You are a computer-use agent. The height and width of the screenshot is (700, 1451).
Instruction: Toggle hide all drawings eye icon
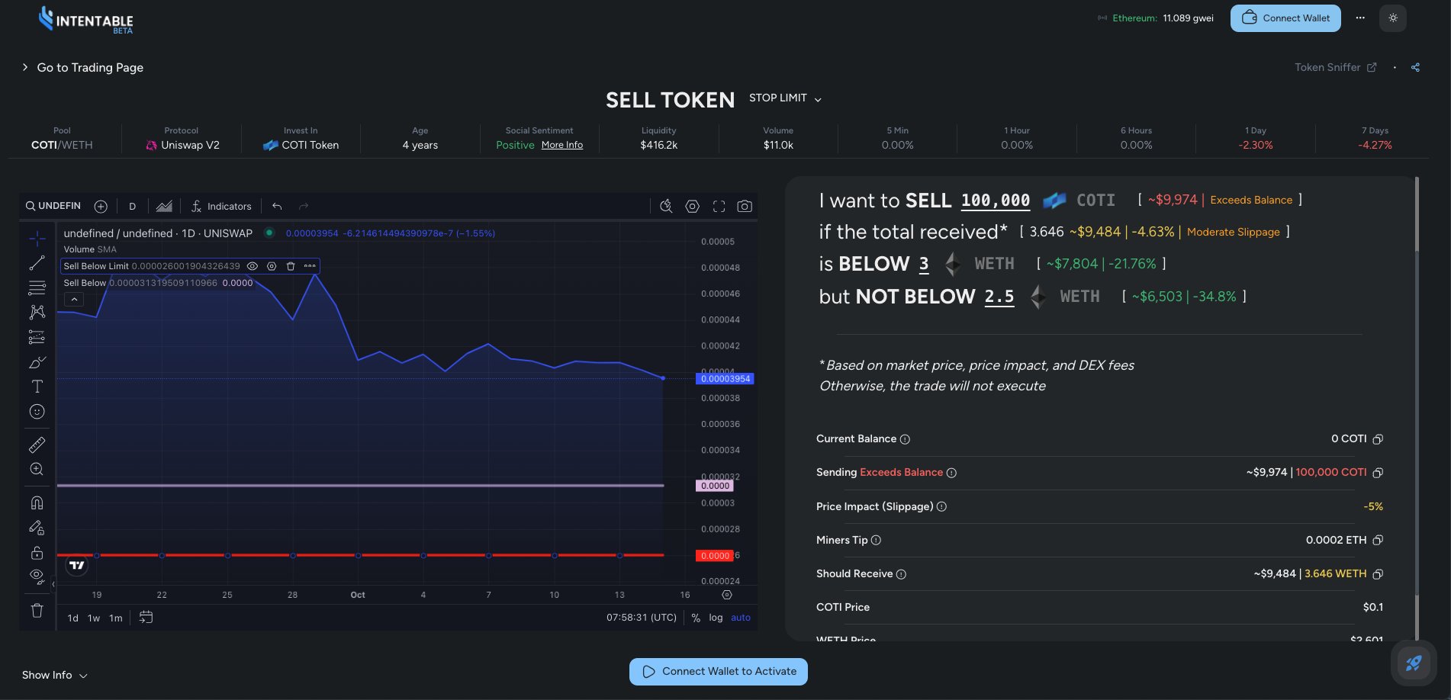37,576
